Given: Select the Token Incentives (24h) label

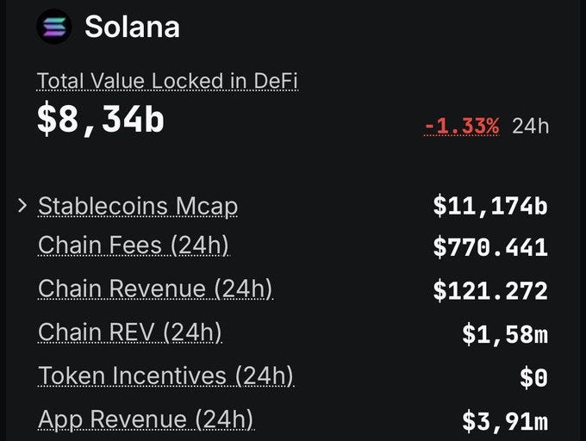Looking at the screenshot, I should tap(165, 376).
